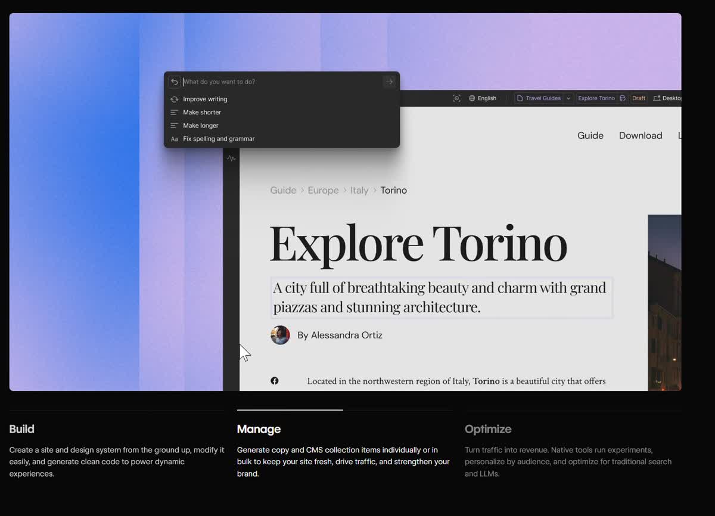Click the monitor icon next to Desktop
Screen dimensions: 715x516
pyautogui.click(x=657, y=98)
